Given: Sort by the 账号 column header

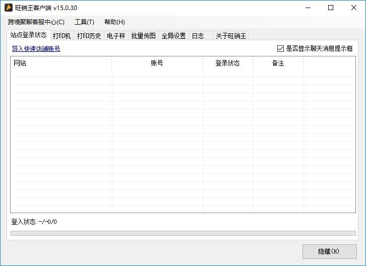Looking at the screenshot, I should [157, 63].
